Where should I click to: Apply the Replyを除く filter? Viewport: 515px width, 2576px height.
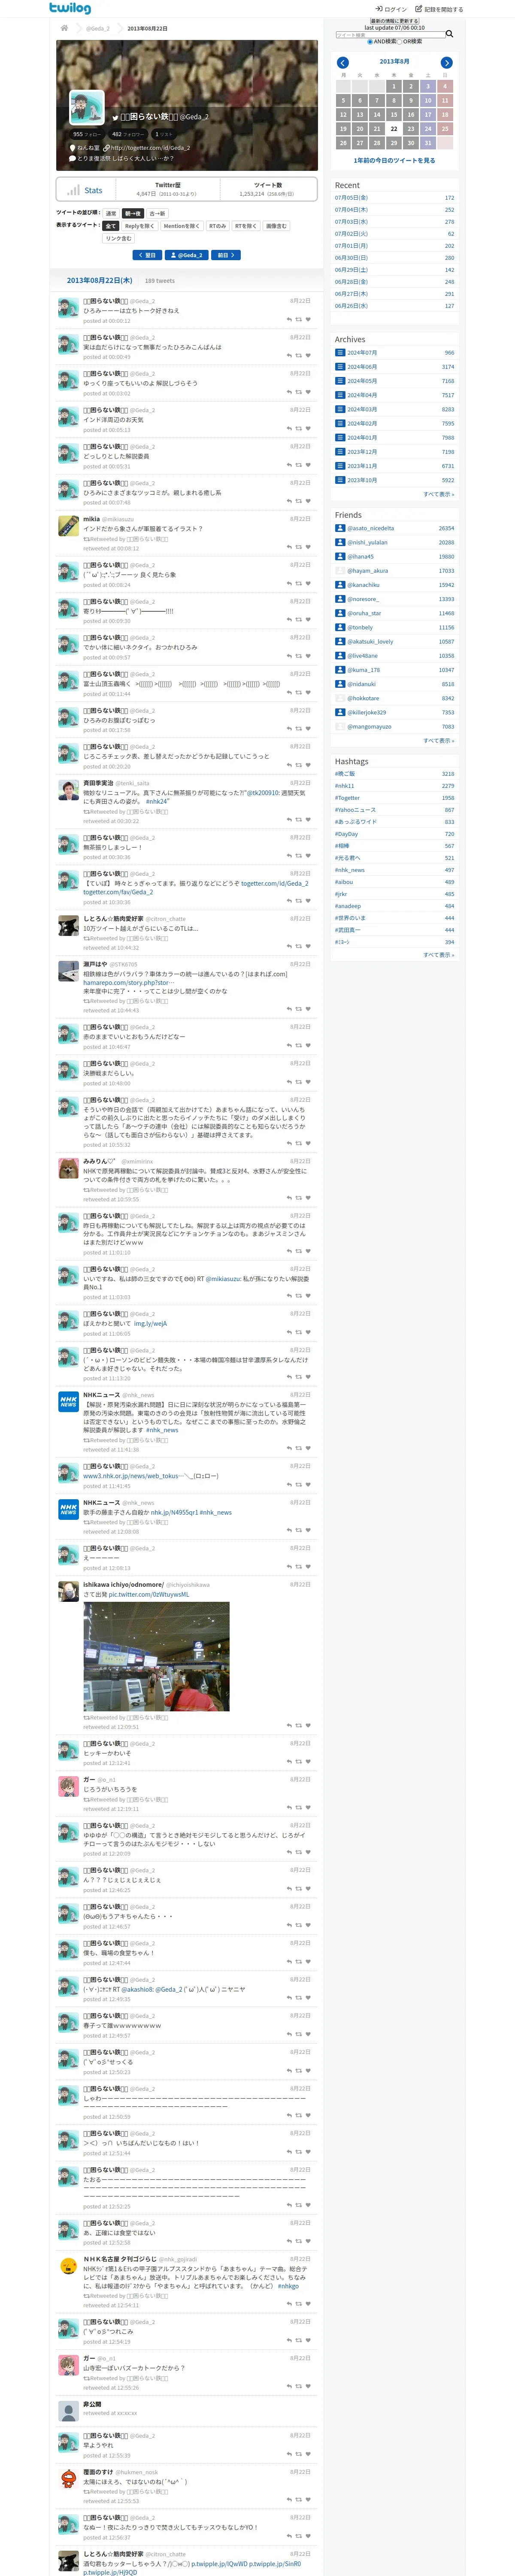click(x=140, y=226)
